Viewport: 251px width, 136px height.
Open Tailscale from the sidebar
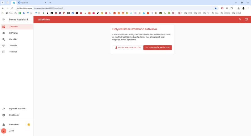pos(17,46)
